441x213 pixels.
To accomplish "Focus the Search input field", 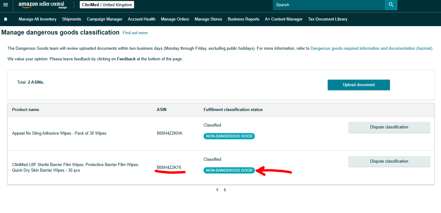I will tap(329, 5).
